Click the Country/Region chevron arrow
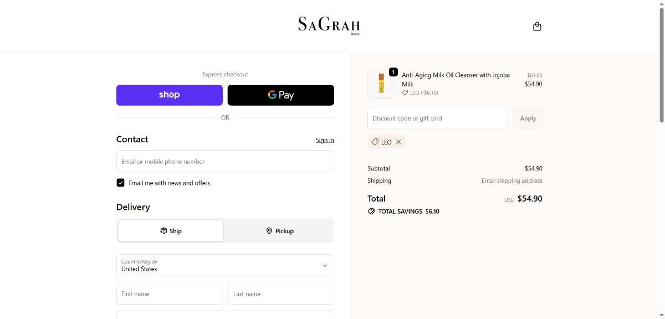 coord(325,266)
